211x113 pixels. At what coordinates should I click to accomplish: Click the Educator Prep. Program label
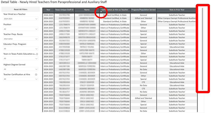pos(15,44)
